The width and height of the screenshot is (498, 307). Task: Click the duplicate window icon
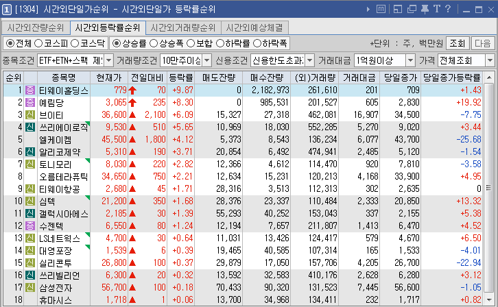tap(412, 9)
